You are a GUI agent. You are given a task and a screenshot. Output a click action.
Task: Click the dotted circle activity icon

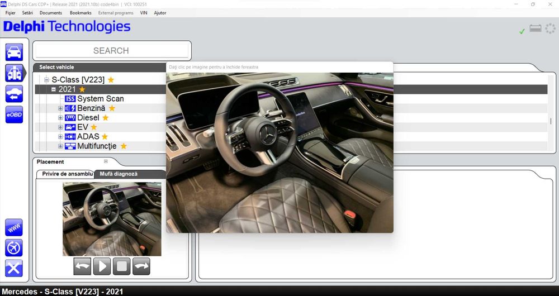550,28
